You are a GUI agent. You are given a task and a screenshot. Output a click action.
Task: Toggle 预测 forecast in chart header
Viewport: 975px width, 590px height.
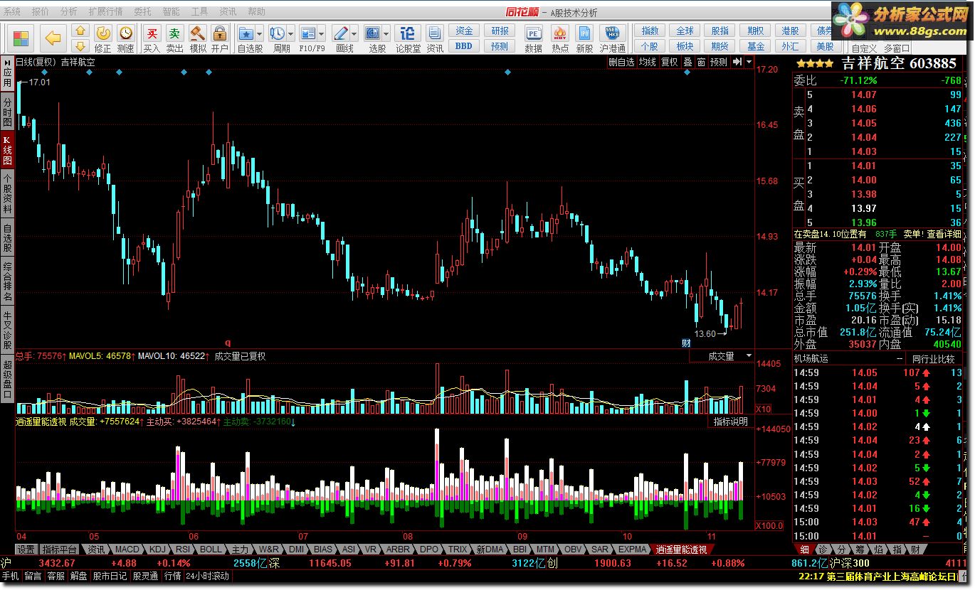pyautogui.click(x=719, y=62)
